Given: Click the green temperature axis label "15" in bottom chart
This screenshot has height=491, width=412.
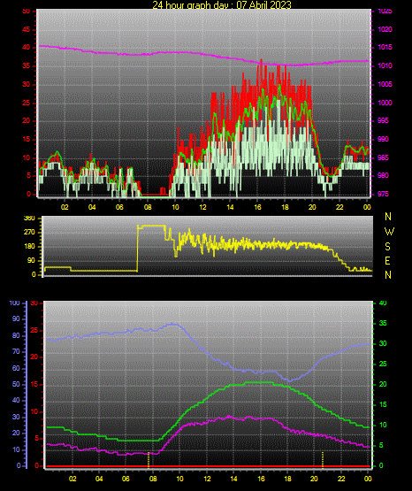Looking at the screenshot, I should click(383, 404).
